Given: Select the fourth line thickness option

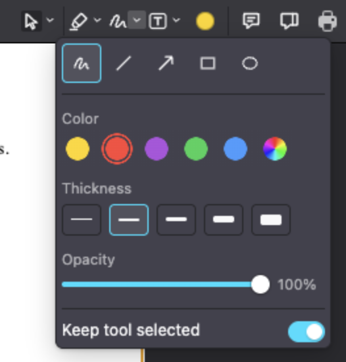Looking at the screenshot, I should coord(224,220).
